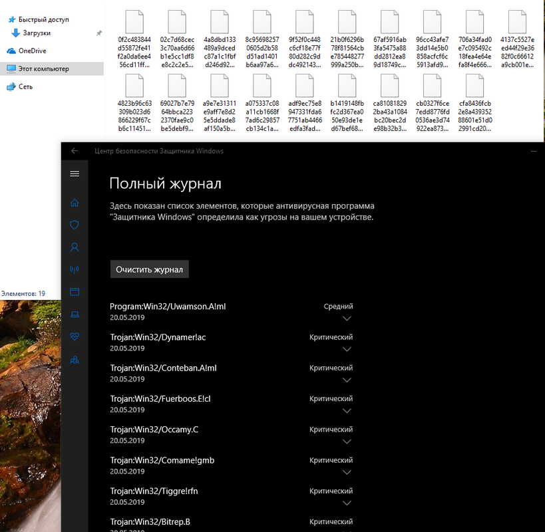Select file 69027b7e7964bbca223 in Explorer
545x532 pixels.
pyautogui.click(x=177, y=103)
